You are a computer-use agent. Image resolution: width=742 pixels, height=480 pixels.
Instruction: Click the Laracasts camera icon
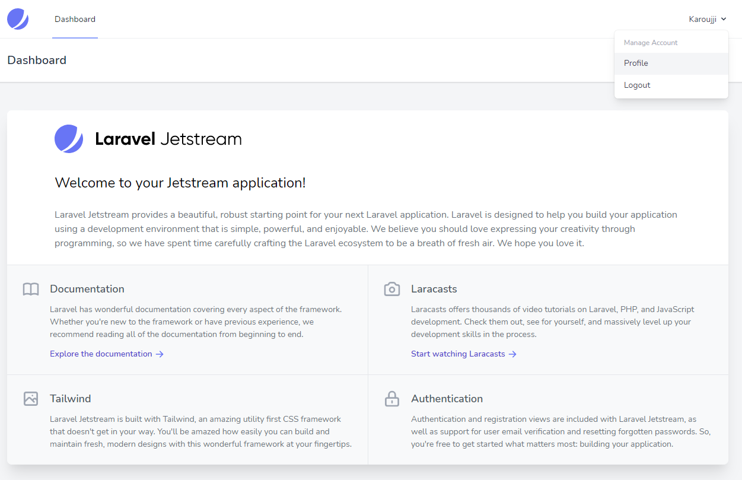[x=392, y=289]
